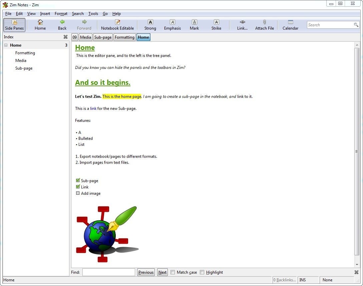This screenshot has height=286, width=363.
Task: Apply Strike formatting from the toolbar
Action: pyautogui.click(x=216, y=25)
